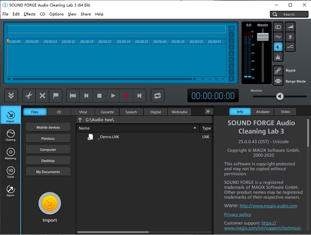Open the Options menu
Image resolution: width=311 pixels, height=235 pixels.
pos(56,14)
